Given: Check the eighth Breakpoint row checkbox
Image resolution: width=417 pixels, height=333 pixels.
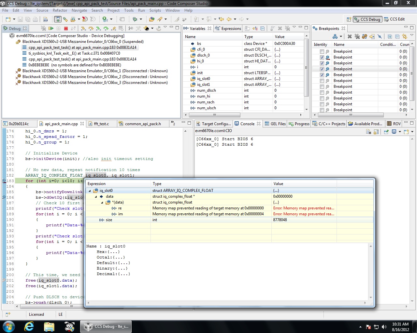Looking at the screenshot, I should (x=322, y=92).
